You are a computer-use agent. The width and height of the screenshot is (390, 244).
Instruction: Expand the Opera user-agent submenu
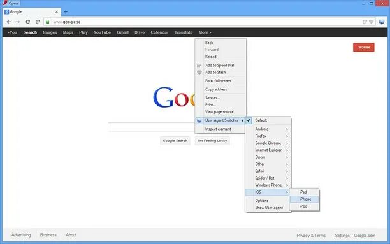(268, 157)
